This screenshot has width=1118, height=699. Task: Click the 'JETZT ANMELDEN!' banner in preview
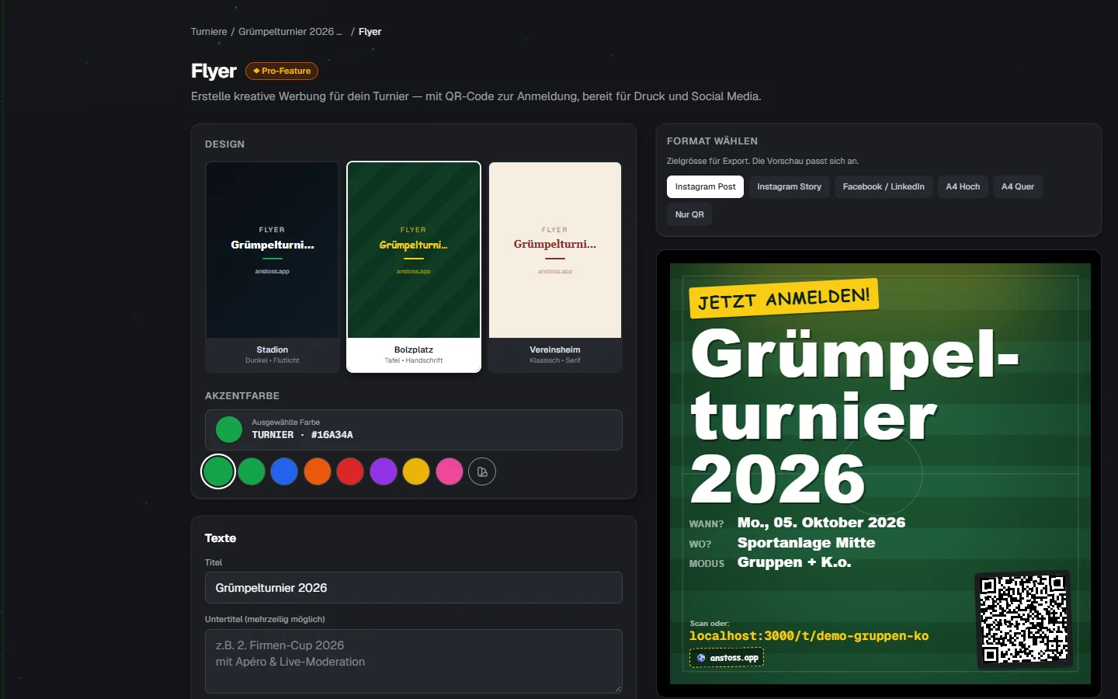point(783,299)
